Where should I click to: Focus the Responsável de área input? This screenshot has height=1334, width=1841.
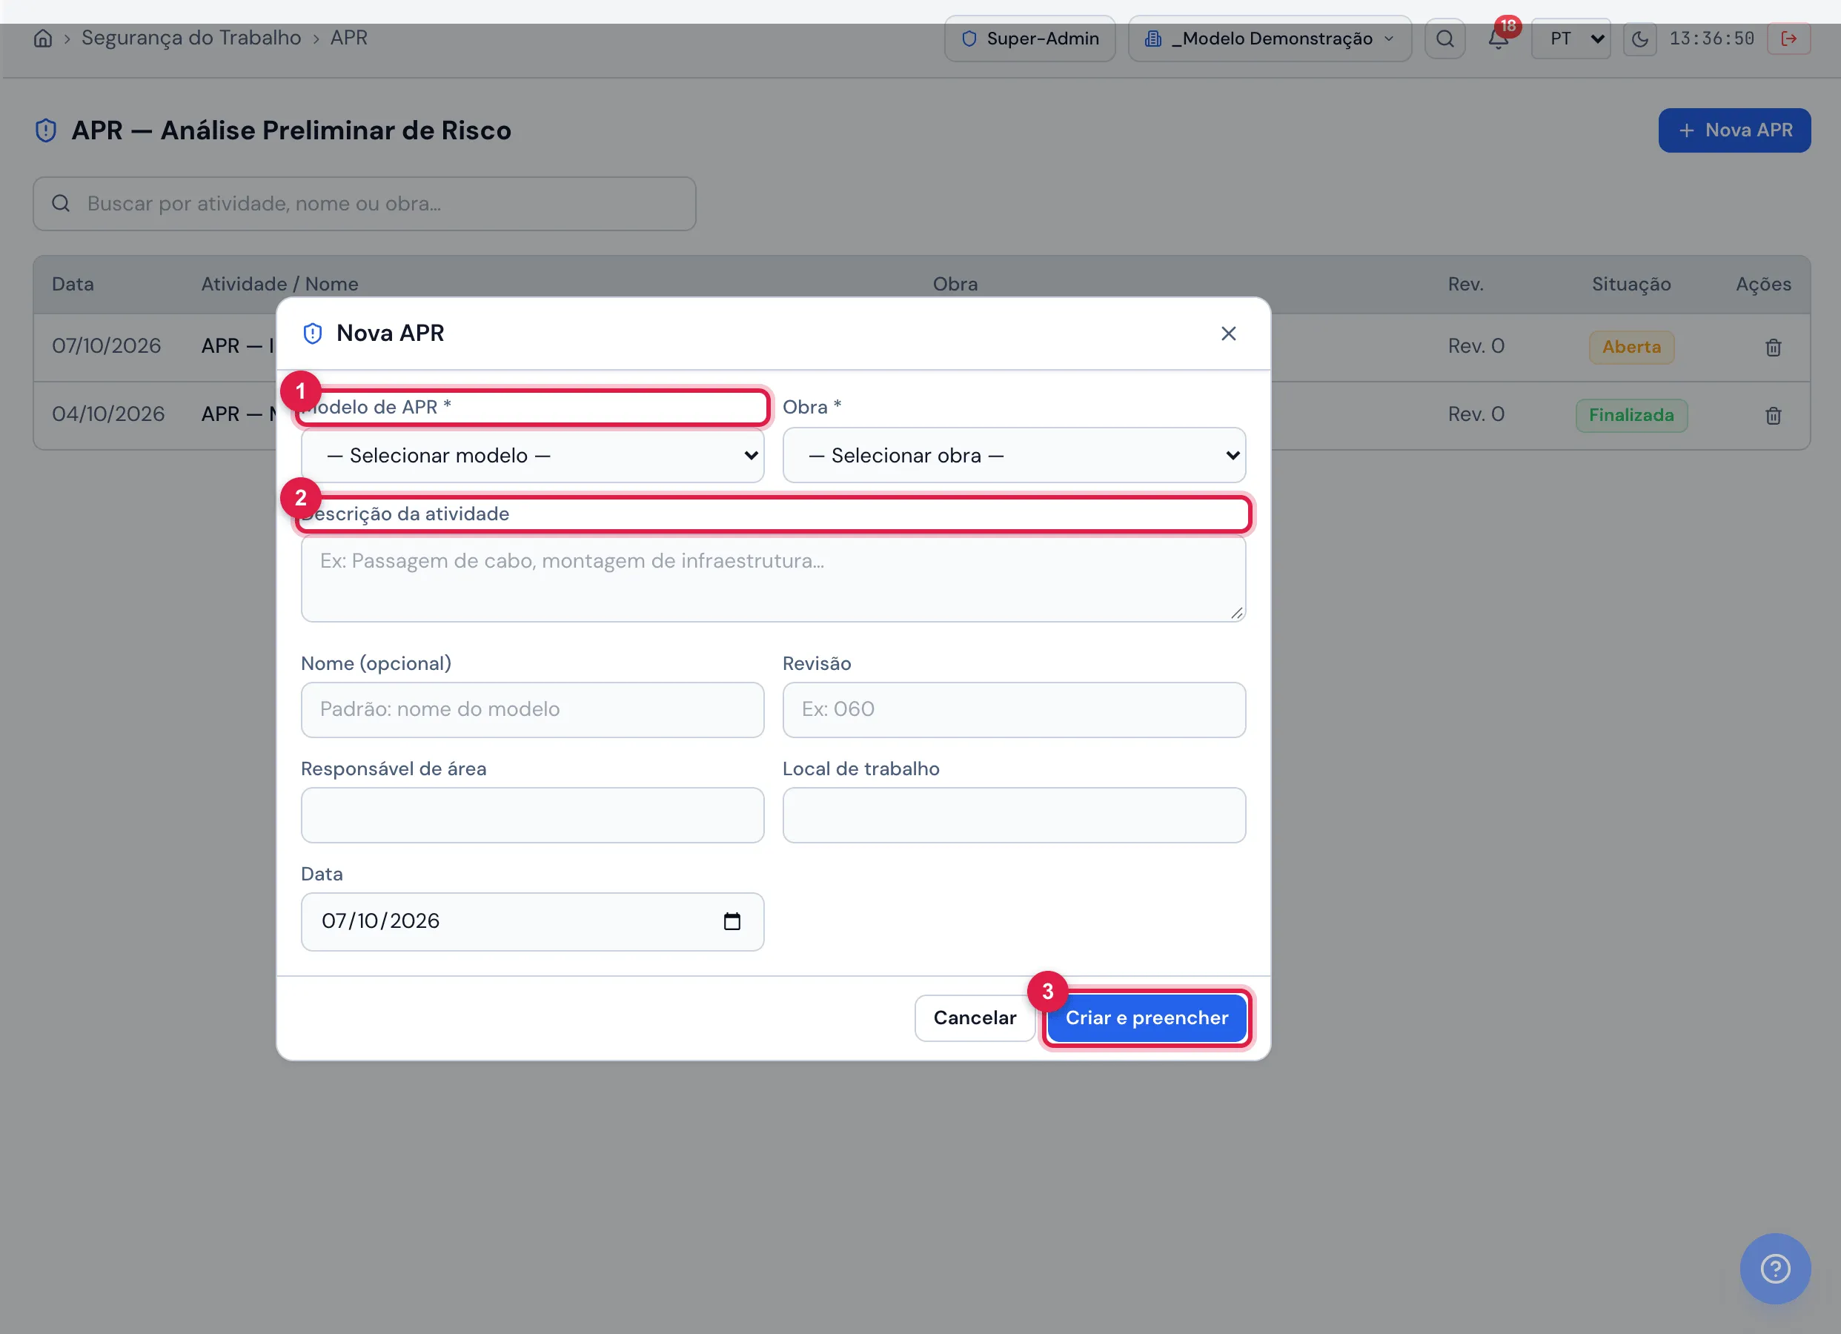tap(532, 815)
